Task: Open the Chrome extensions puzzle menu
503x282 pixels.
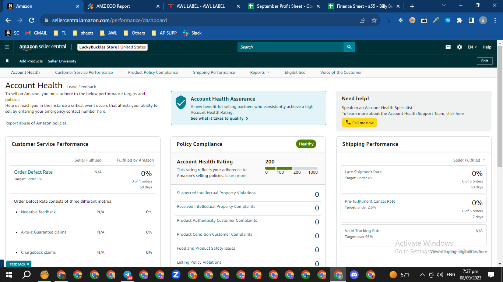Action: (x=460, y=20)
